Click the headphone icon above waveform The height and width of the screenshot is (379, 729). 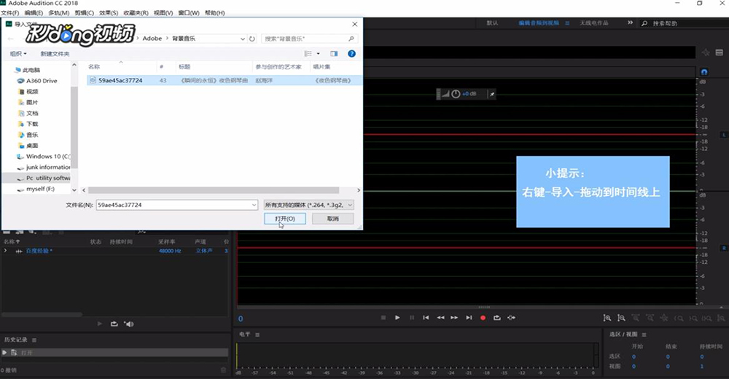(x=704, y=71)
